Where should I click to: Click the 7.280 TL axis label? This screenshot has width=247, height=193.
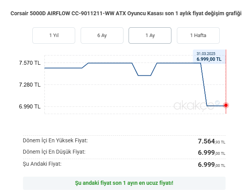[x=30, y=85]
